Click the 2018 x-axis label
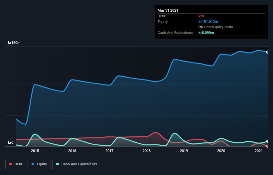 pyautogui.click(x=147, y=151)
